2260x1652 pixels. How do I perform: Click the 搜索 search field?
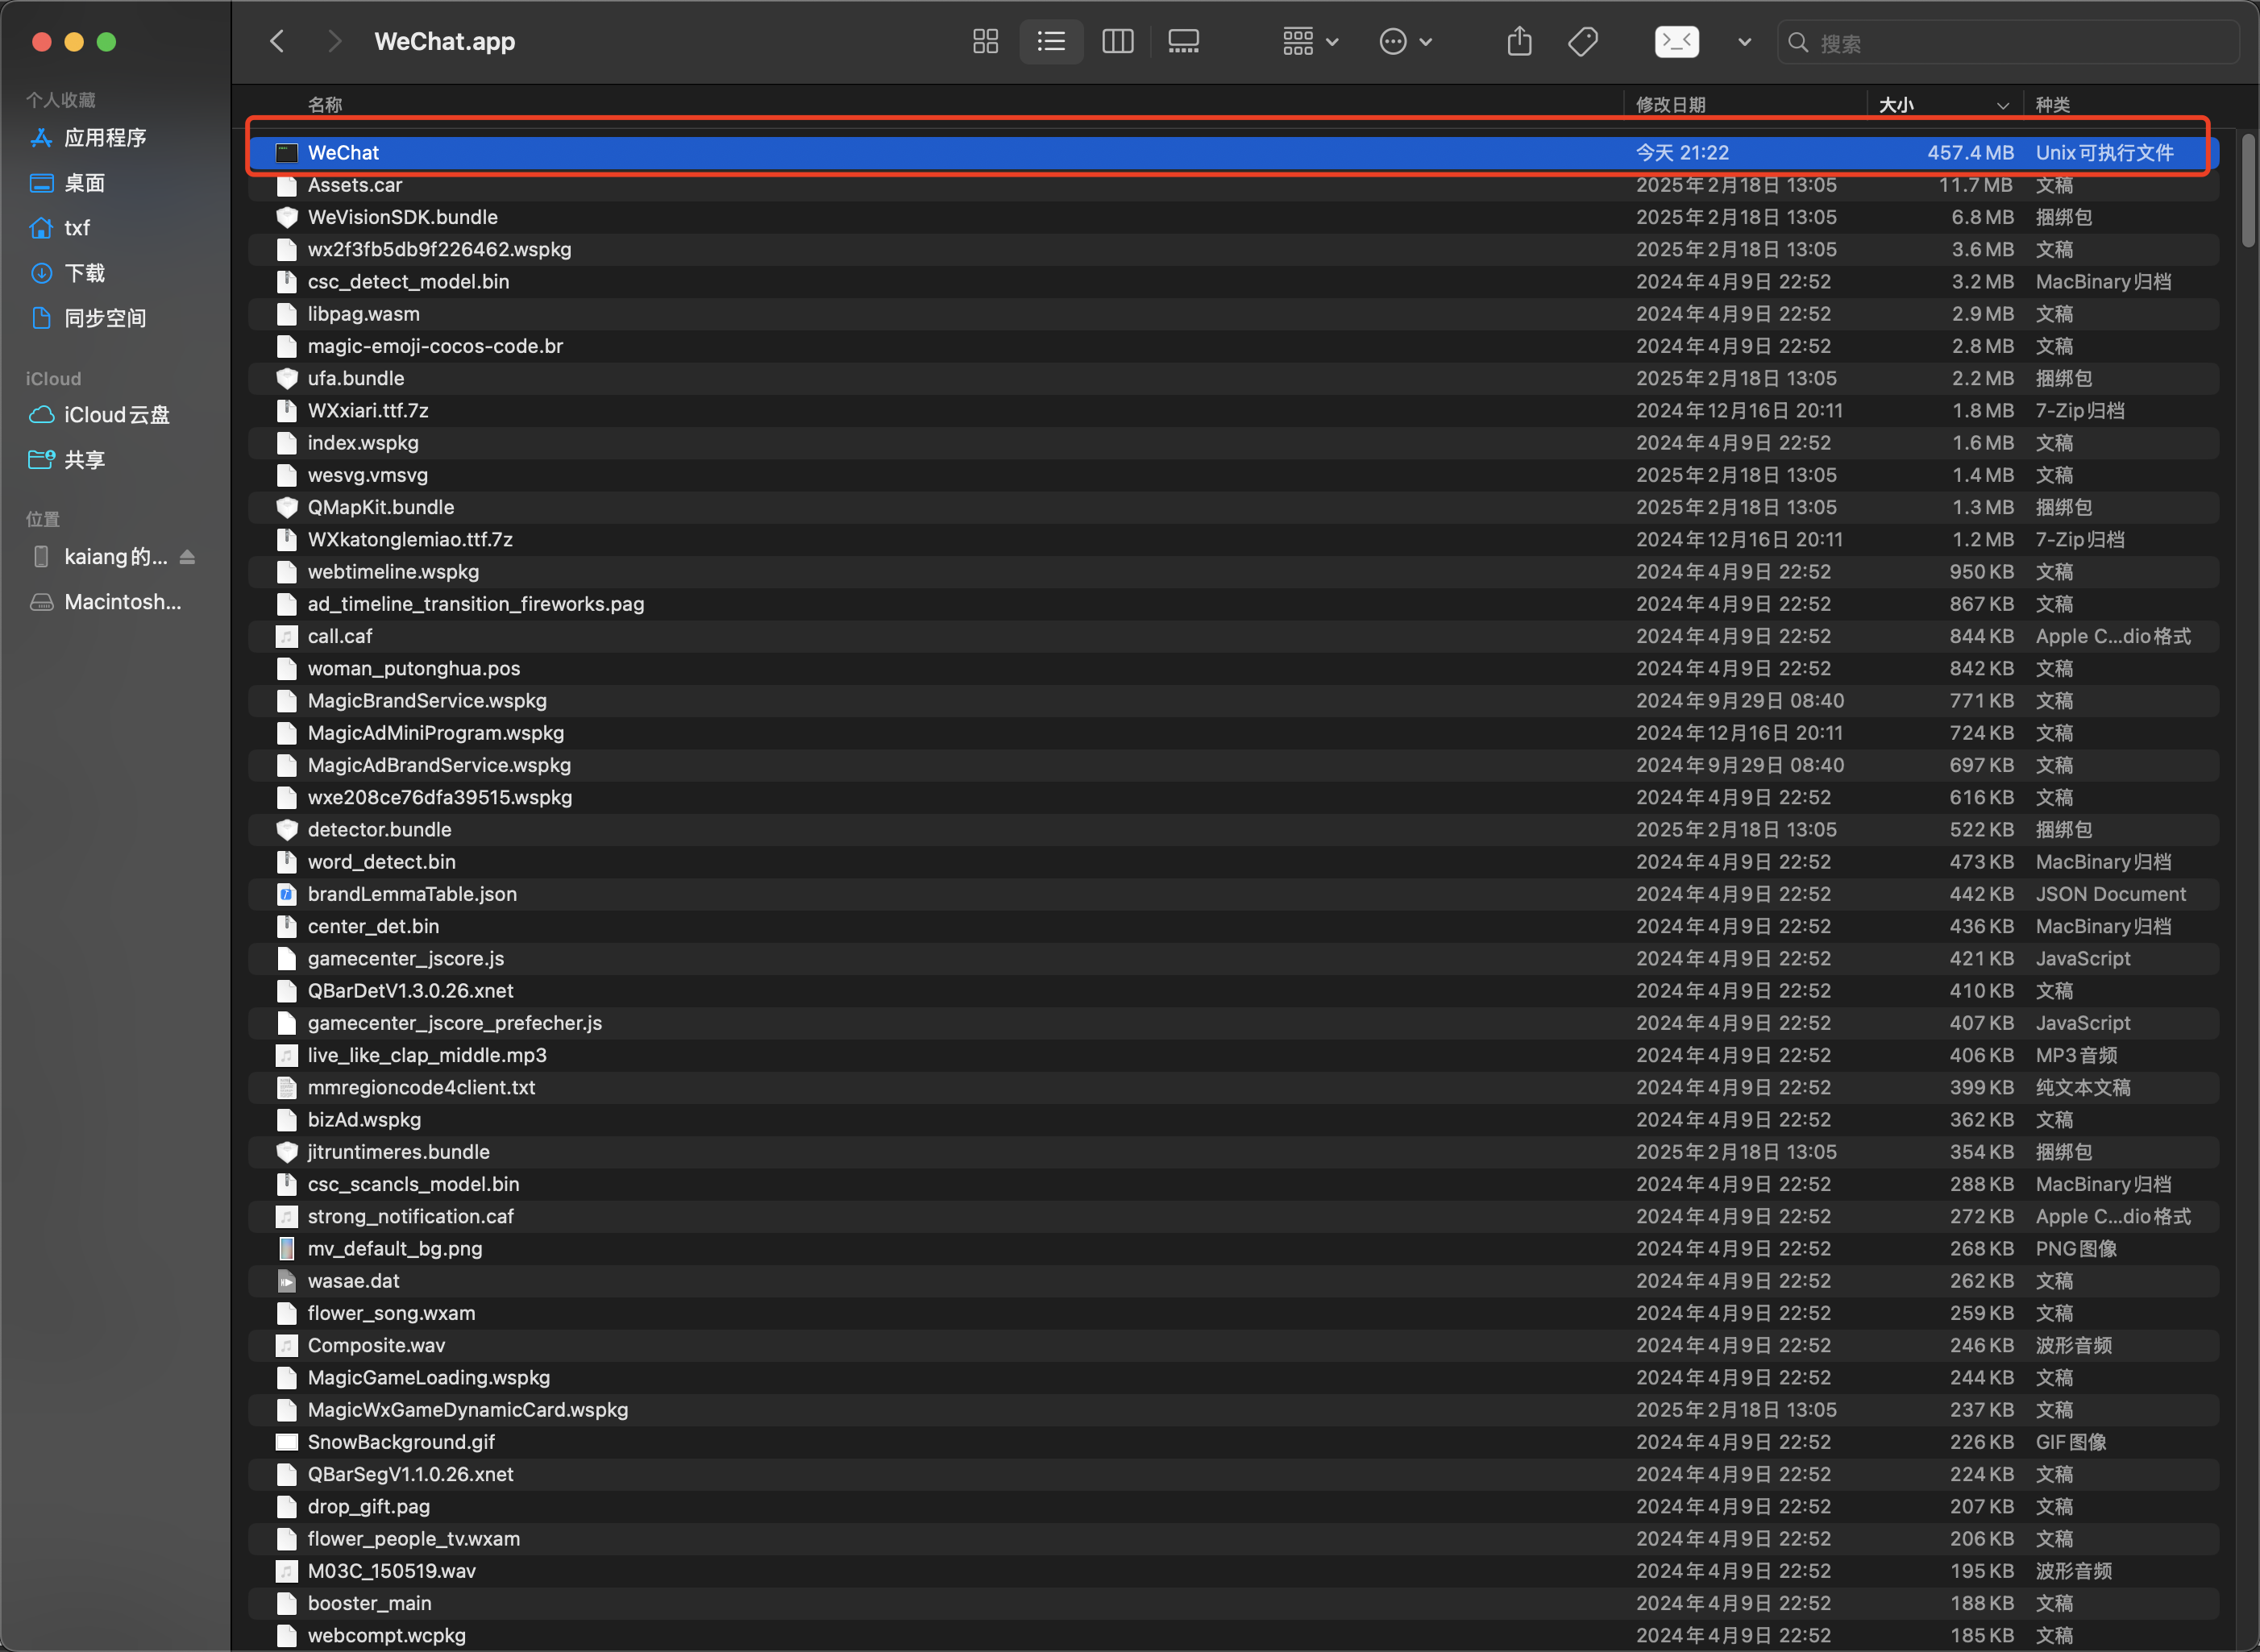2007,43
